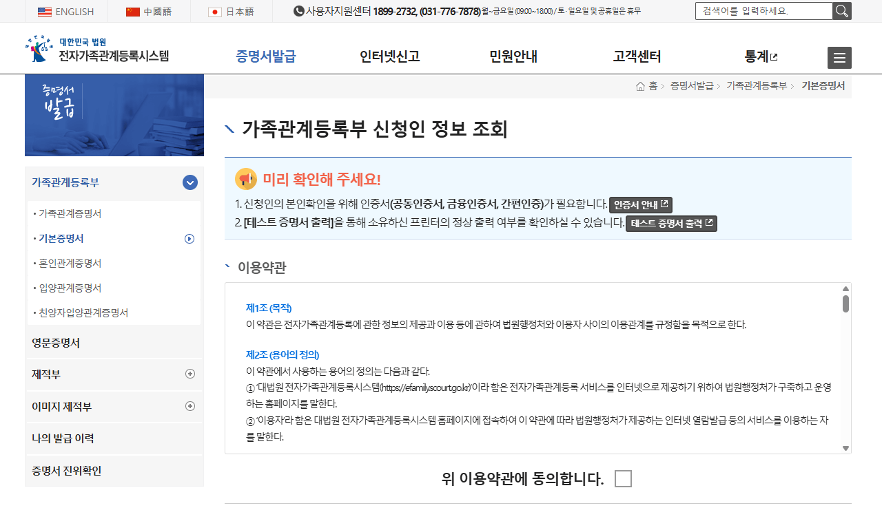Open the 인터넷신고 main menu
The height and width of the screenshot is (510, 882).
click(x=389, y=56)
